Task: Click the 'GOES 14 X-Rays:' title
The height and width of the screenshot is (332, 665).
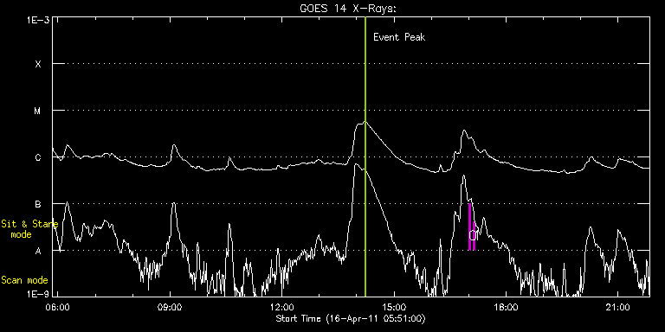Action: [348, 9]
